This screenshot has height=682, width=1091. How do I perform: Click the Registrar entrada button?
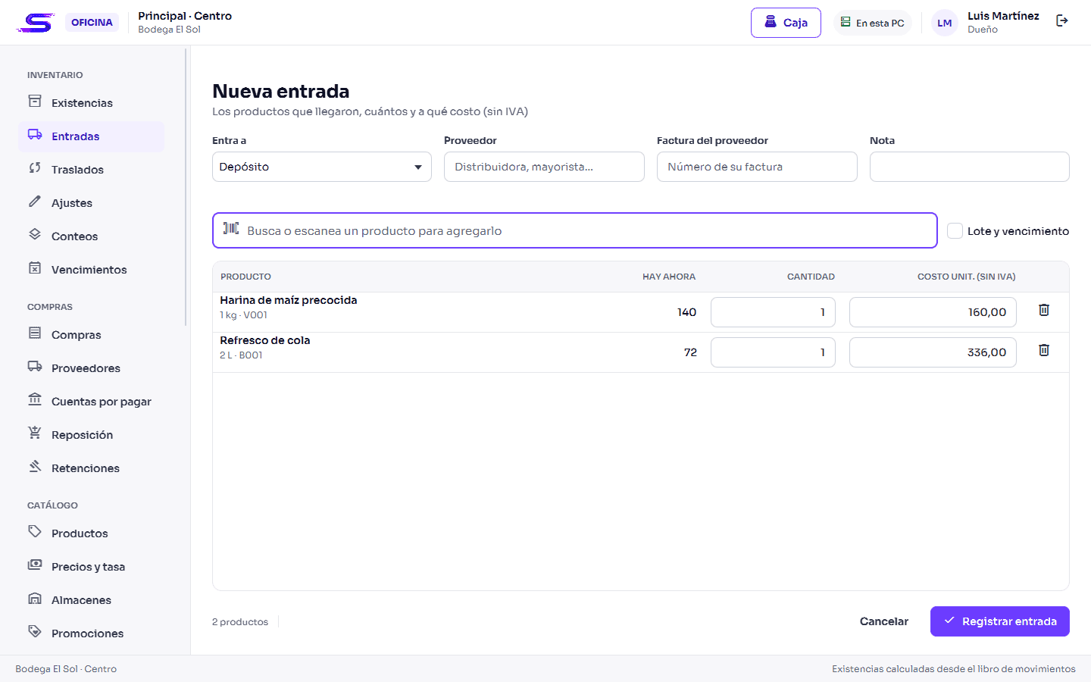coord(1000,621)
